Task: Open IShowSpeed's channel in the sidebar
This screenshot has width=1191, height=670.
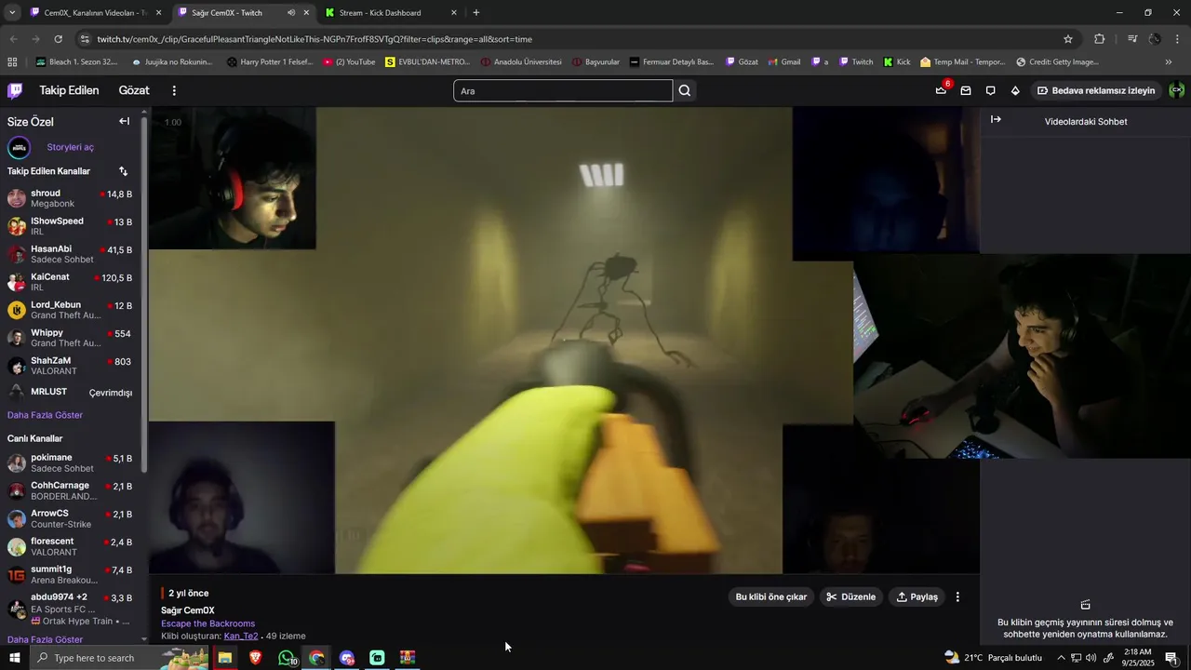Action: (x=70, y=226)
